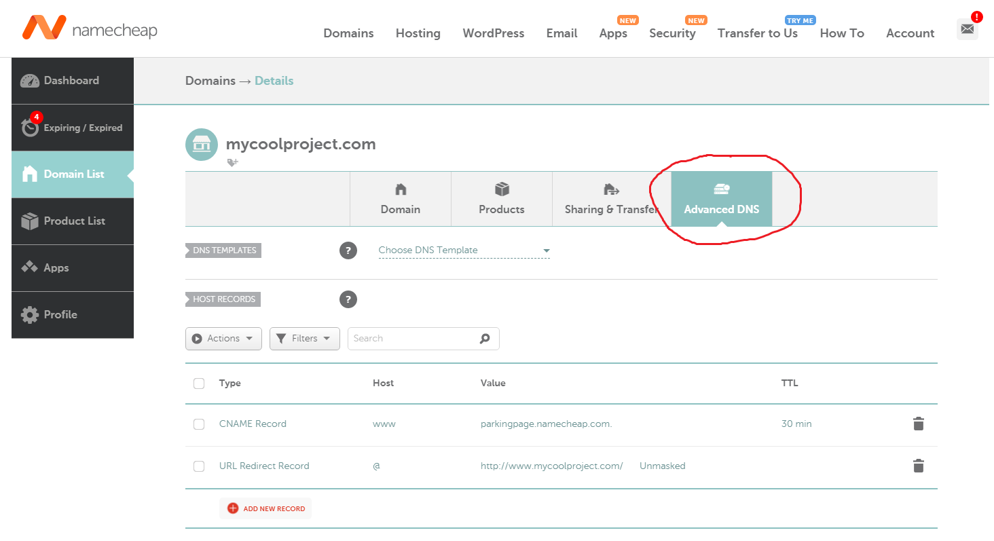Open the Security top menu
This screenshot has width=994, height=541.
(672, 33)
